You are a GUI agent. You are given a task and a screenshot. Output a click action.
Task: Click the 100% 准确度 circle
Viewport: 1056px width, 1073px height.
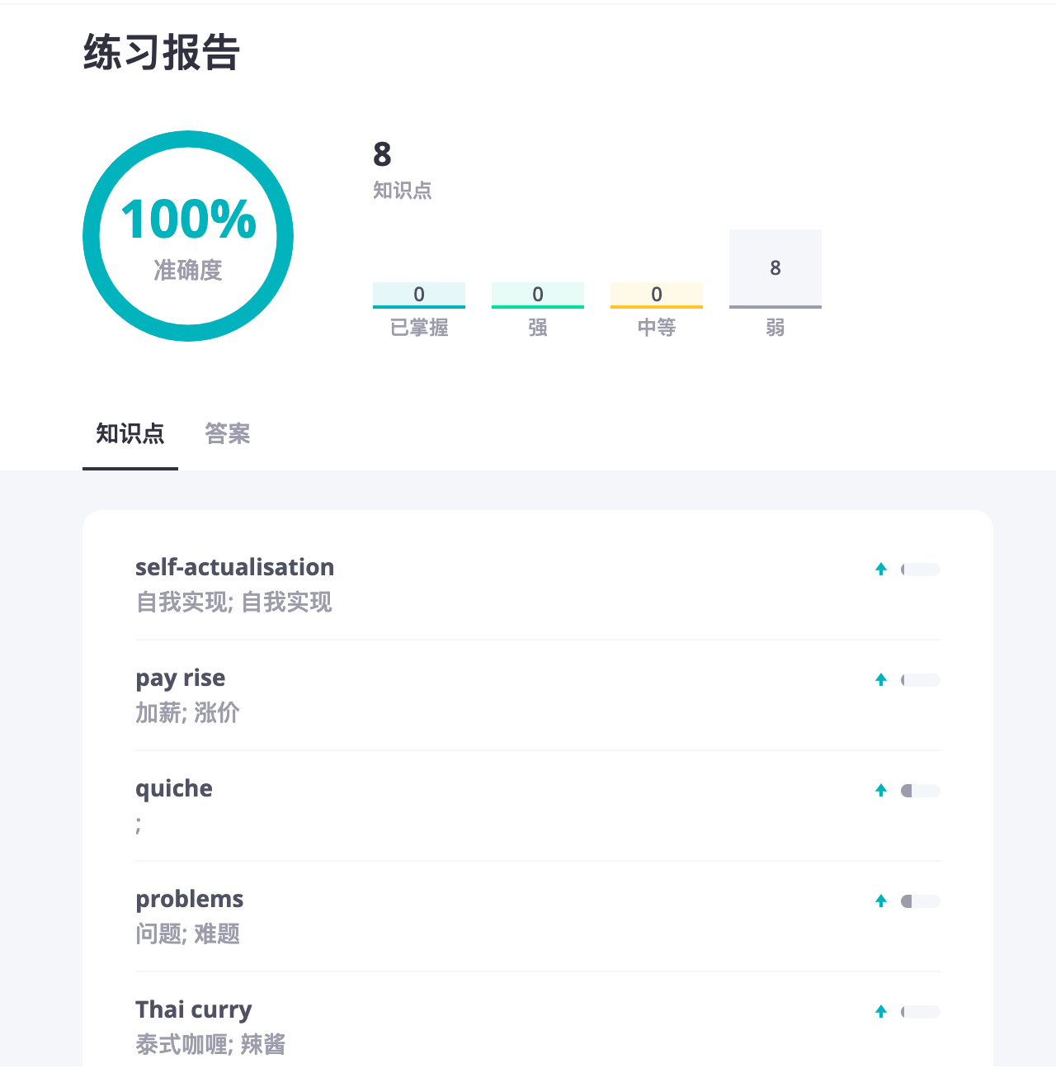188,236
